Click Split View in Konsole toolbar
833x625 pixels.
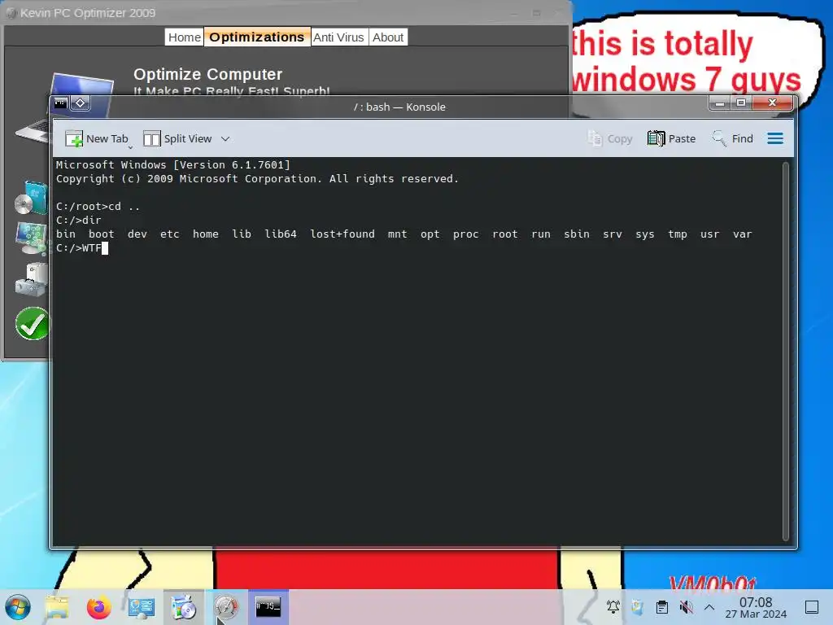click(x=177, y=138)
